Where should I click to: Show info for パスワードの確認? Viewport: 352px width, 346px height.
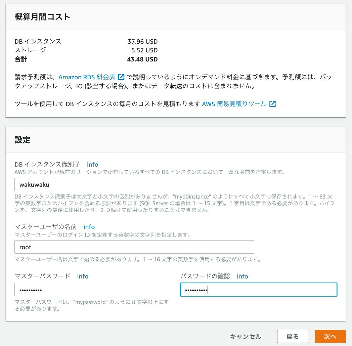tap(242, 276)
